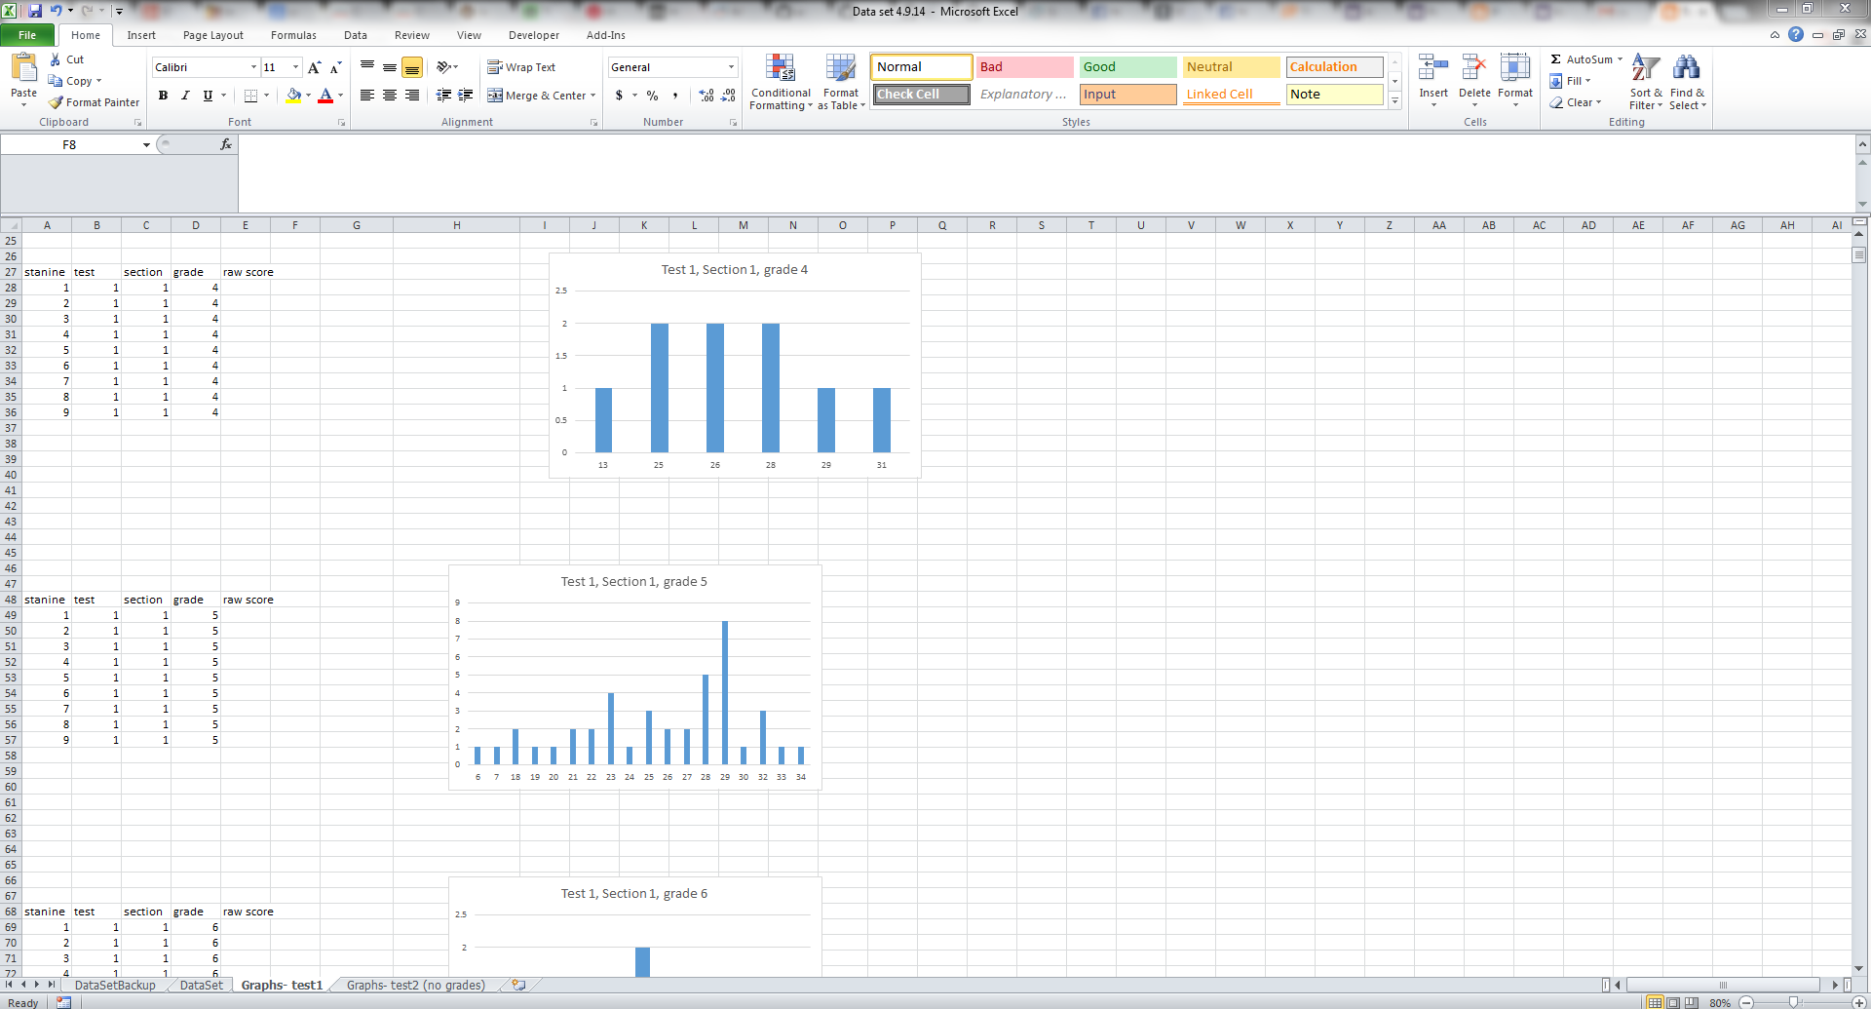Open Font dialog box launcher
Image resolution: width=1871 pixels, height=1009 pixels.
point(341,123)
